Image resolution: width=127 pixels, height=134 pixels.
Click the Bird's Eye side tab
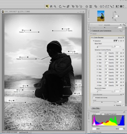(x=89, y=15)
